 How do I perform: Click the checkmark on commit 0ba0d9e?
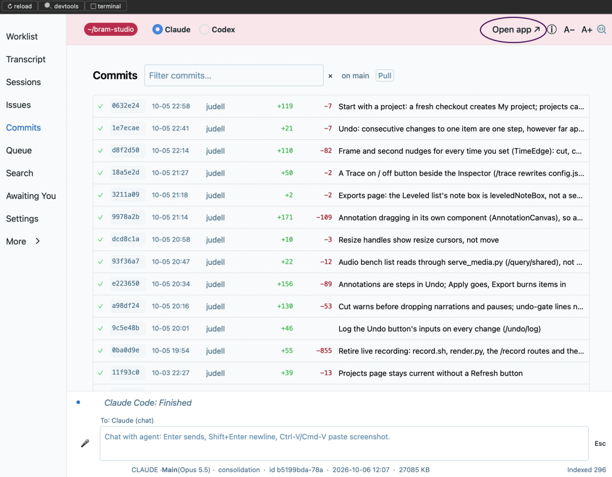[101, 351]
